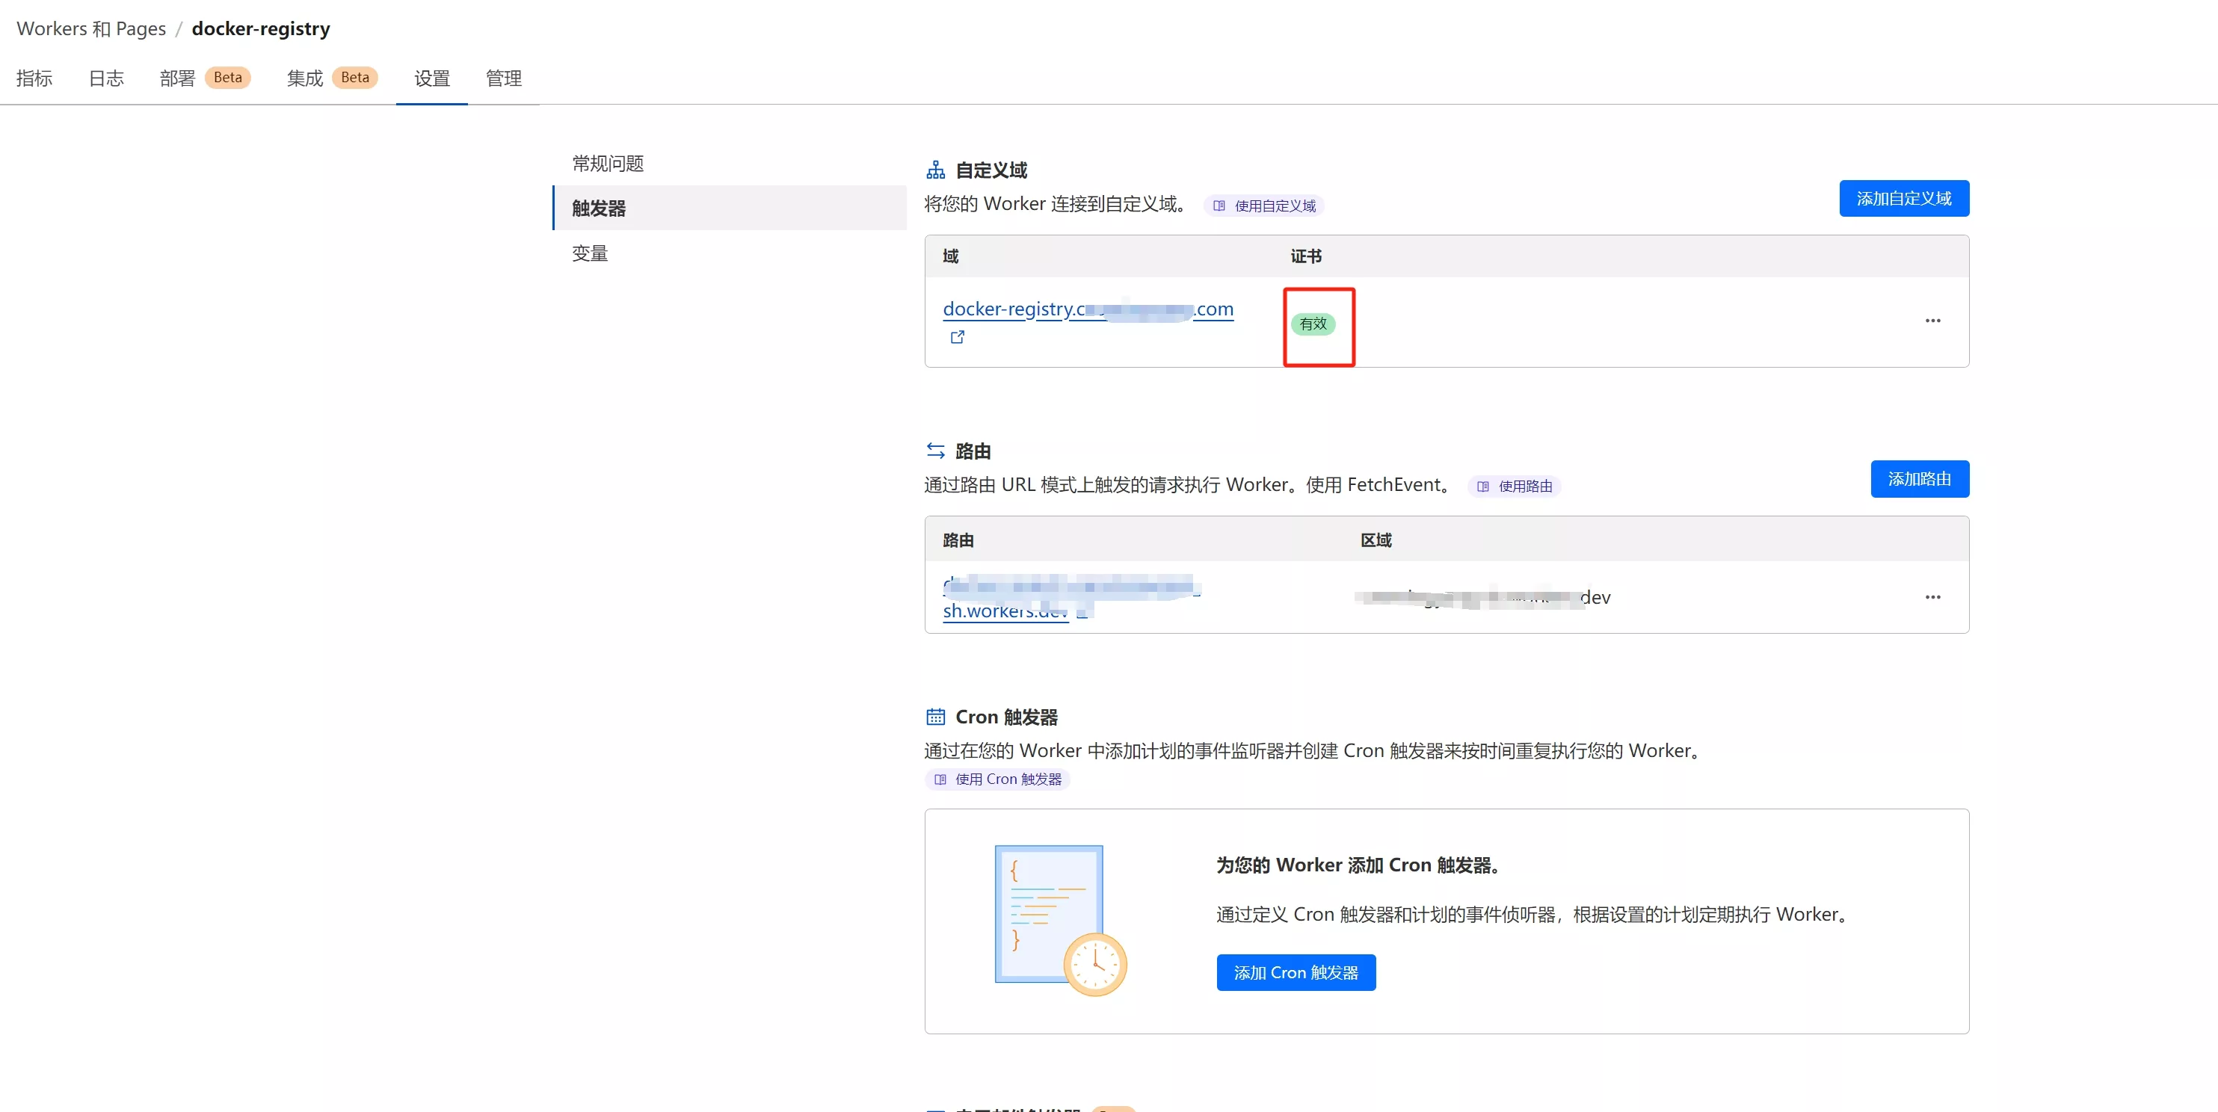Click the 自定义域 network hierarchy icon
2218x1112 pixels.
point(936,169)
